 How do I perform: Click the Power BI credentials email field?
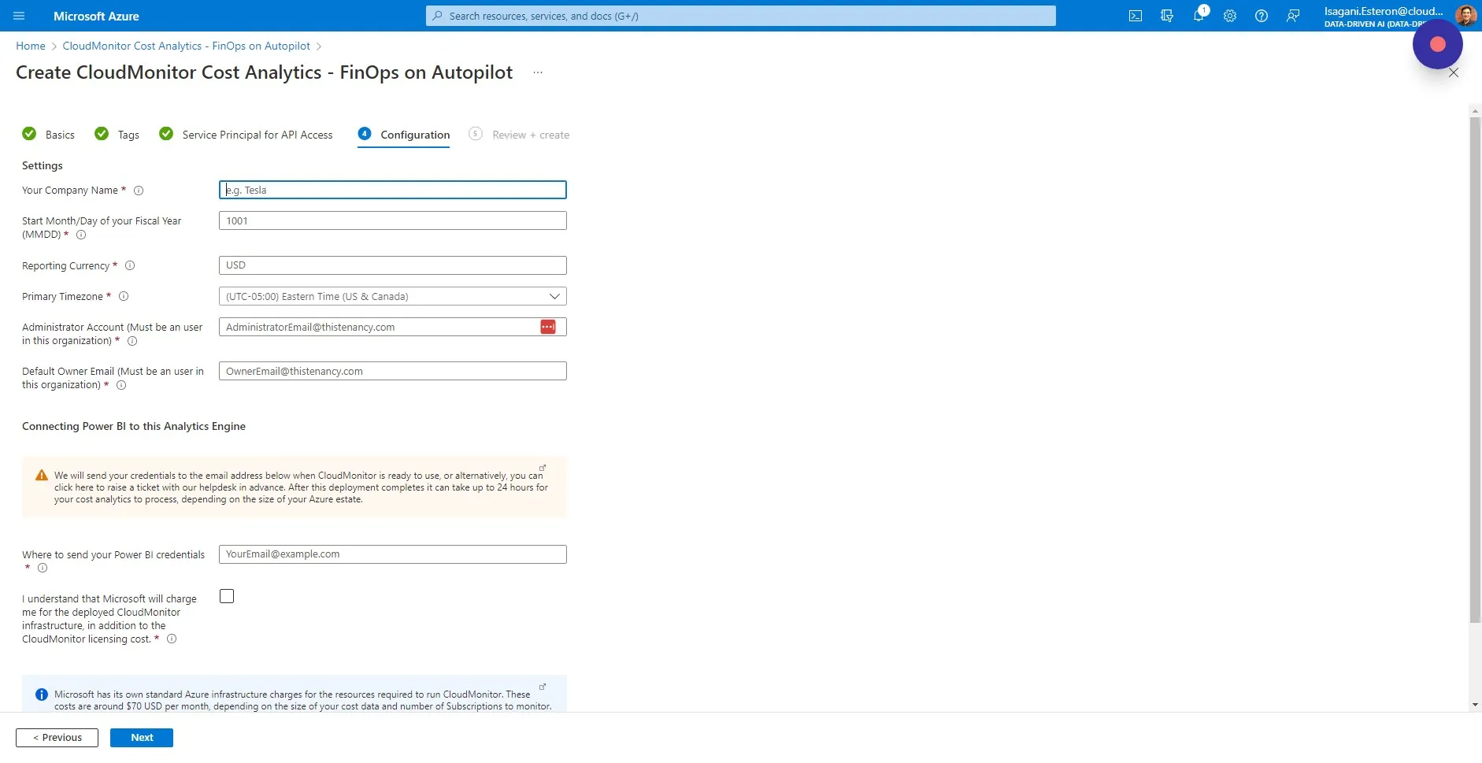pos(393,554)
